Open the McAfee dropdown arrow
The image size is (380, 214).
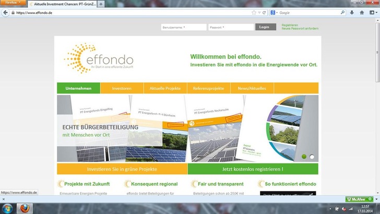pos(376,199)
